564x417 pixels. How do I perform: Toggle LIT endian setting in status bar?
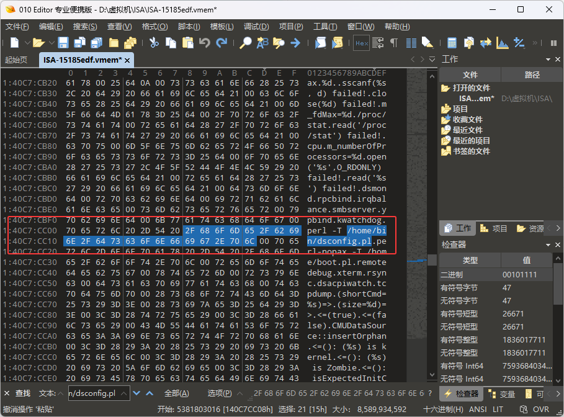498,410
